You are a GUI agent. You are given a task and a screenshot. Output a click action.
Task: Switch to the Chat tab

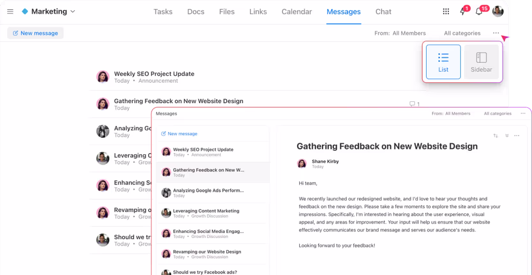pyautogui.click(x=383, y=12)
